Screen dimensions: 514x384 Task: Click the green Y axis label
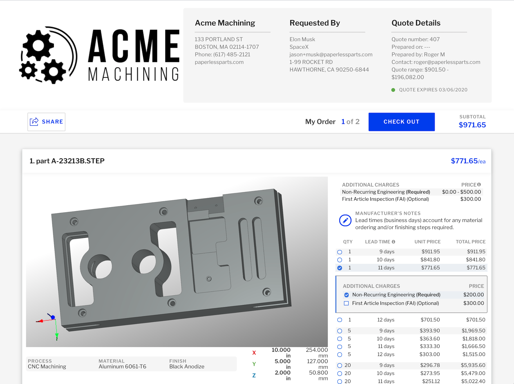(254, 364)
